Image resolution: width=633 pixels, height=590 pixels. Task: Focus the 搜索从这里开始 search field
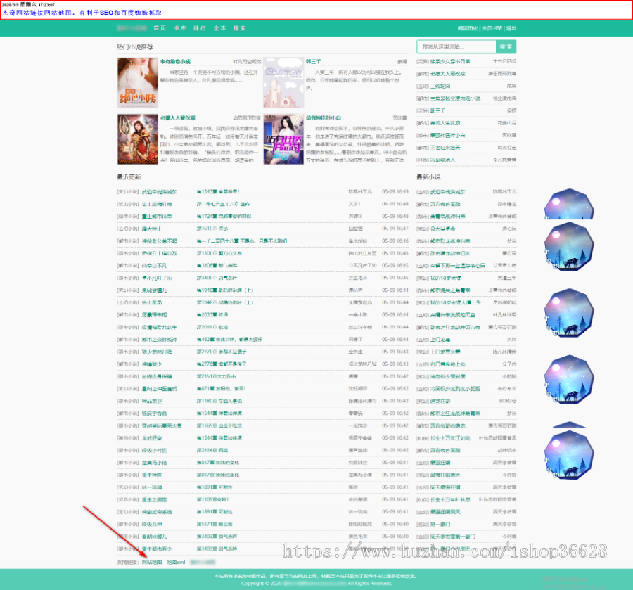[456, 47]
